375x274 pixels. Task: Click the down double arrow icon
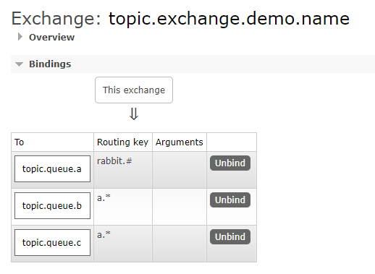click(x=134, y=114)
